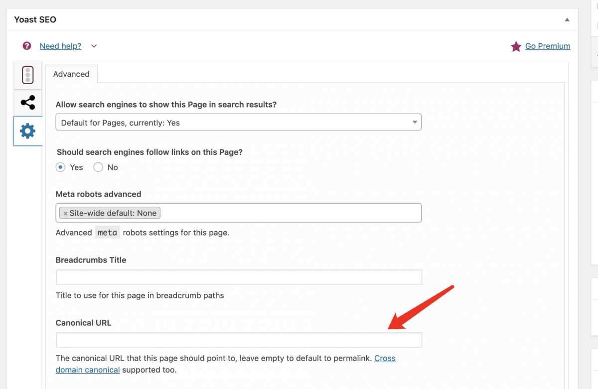Click the purple question mark help icon
The image size is (598, 389).
pos(27,46)
